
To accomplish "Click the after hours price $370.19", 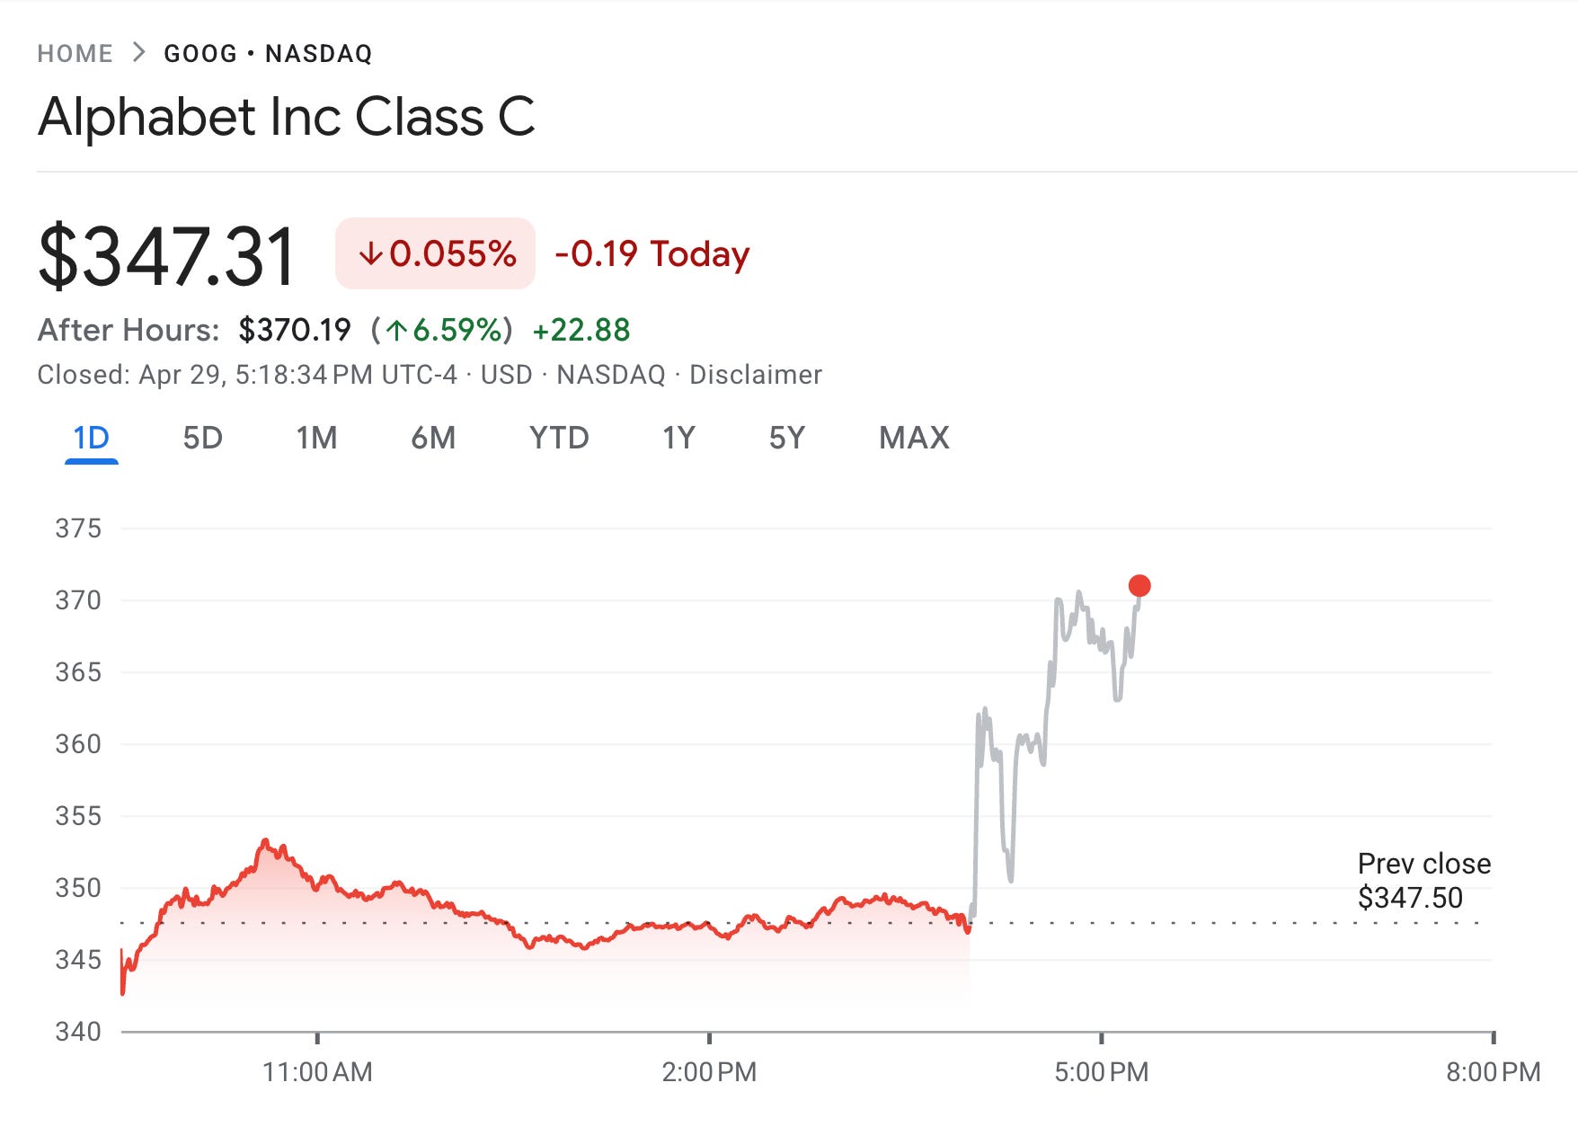I will (295, 331).
